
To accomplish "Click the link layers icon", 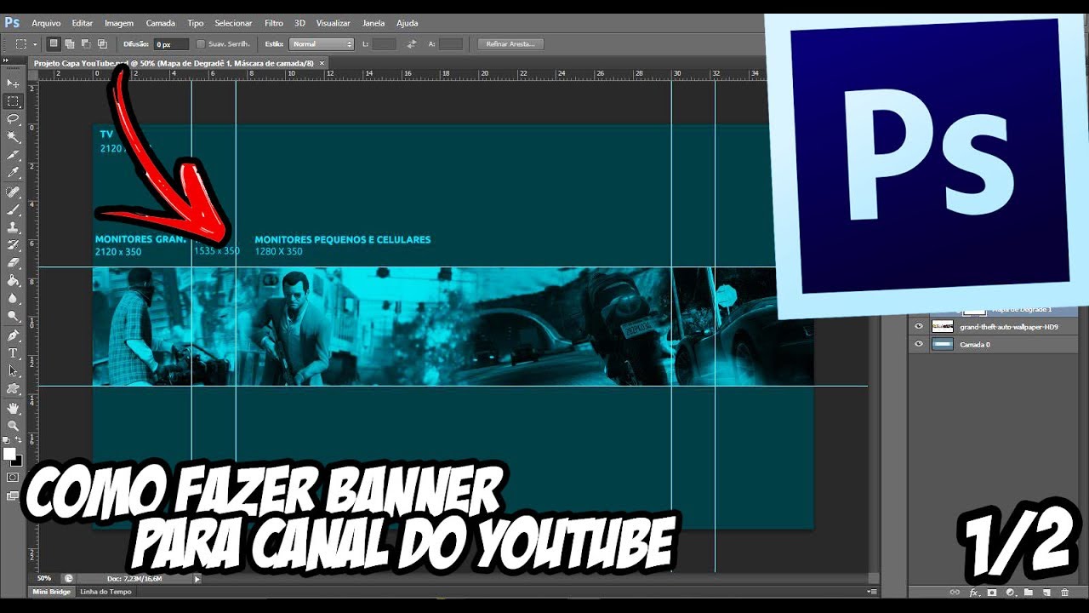I will pos(955,592).
